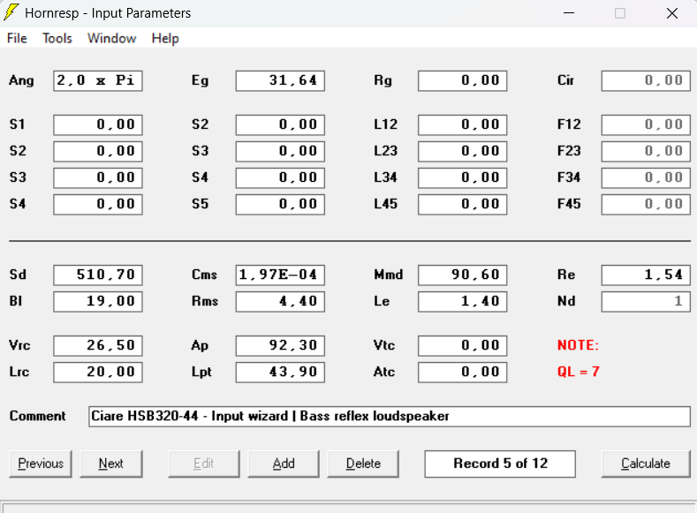The height and width of the screenshot is (513, 697).
Task: Click the Atc input field
Action: coord(462,373)
